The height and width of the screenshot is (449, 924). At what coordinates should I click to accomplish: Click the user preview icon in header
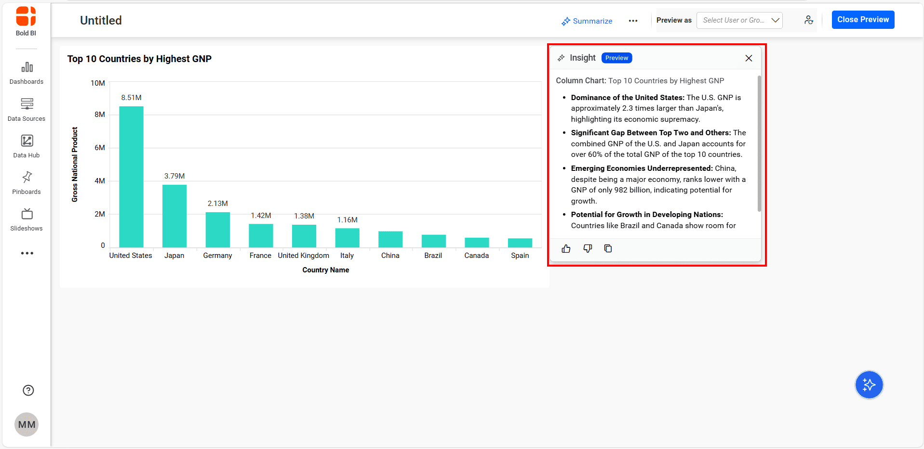point(808,20)
